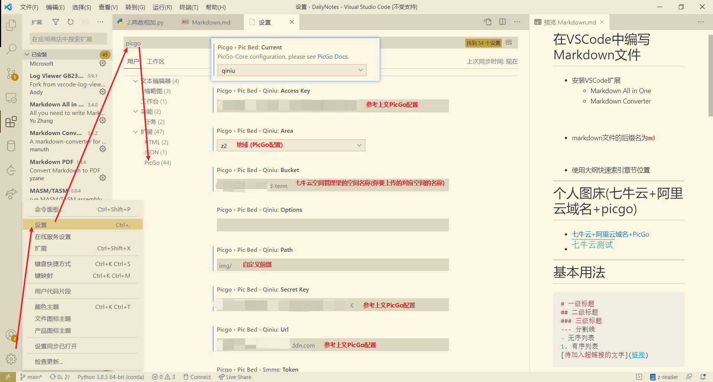713x382 pixels.
Task: Open errors and warnings in status bar
Action: point(163,377)
